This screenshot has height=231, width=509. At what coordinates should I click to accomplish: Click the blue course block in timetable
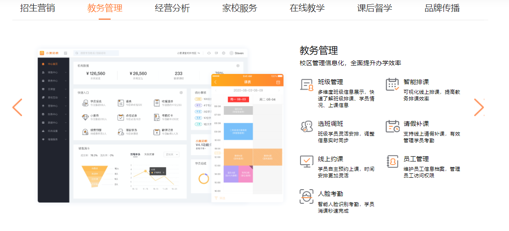(x=238, y=131)
